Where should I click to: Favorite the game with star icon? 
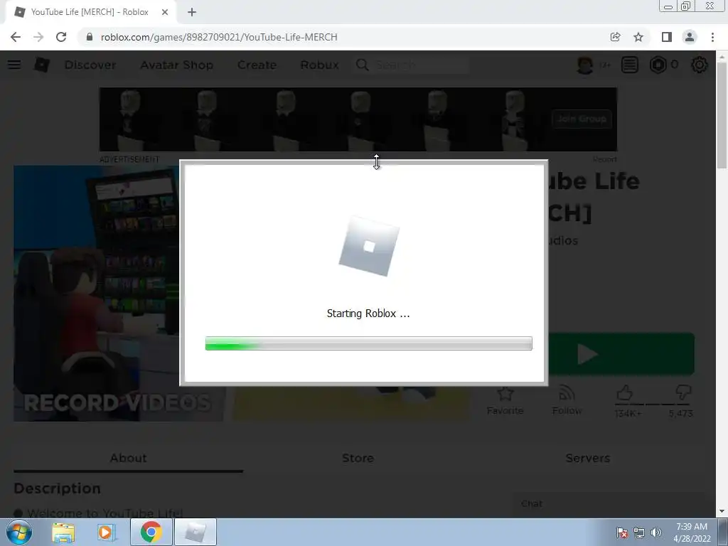[x=505, y=401]
